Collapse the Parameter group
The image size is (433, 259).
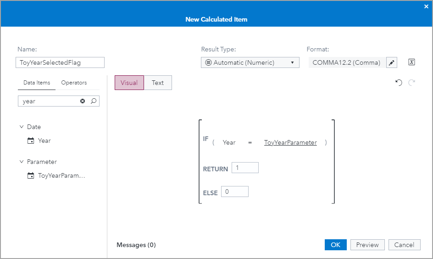pos(22,162)
